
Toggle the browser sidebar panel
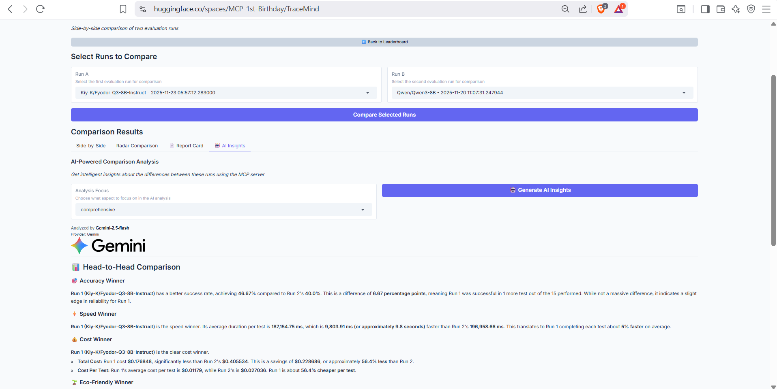[705, 9]
